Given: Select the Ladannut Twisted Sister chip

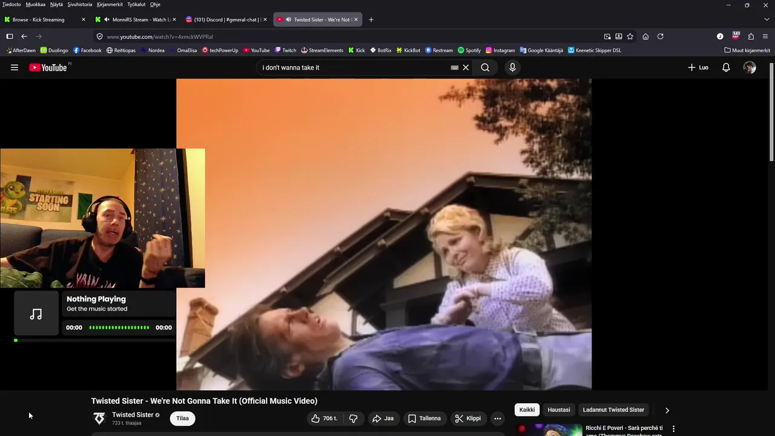Looking at the screenshot, I should pos(613,410).
